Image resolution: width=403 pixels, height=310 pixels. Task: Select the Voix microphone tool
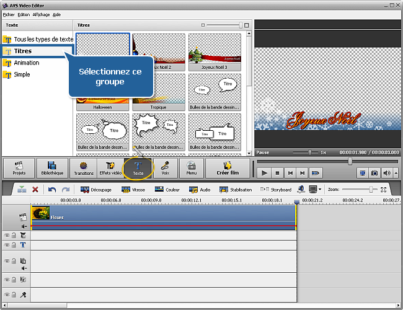point(166,168)
